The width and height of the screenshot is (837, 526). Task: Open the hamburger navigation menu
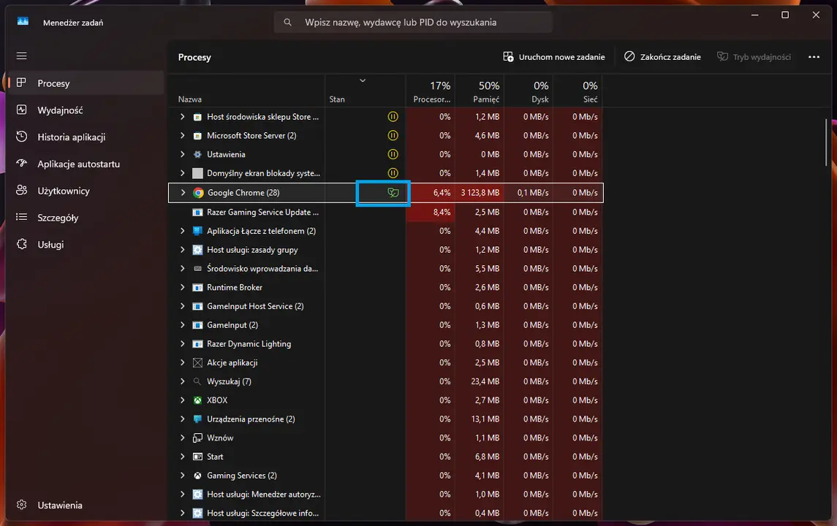[x=21, y=56]
